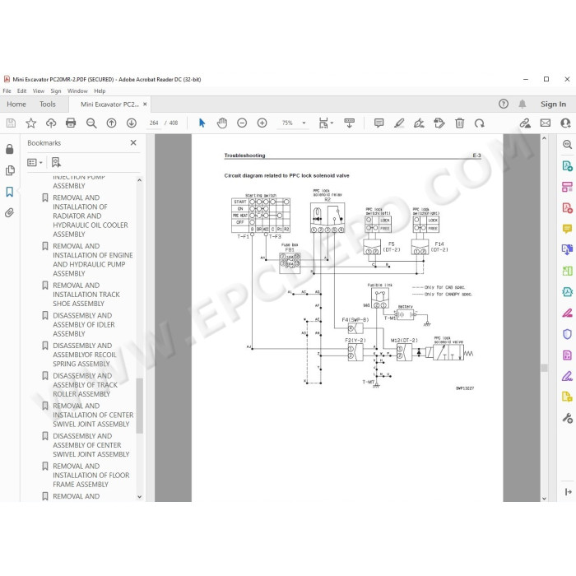Open Page Thumbnails panel in sidebar
This screenshot has height=576, width=576.
click(x=10, y=170)
